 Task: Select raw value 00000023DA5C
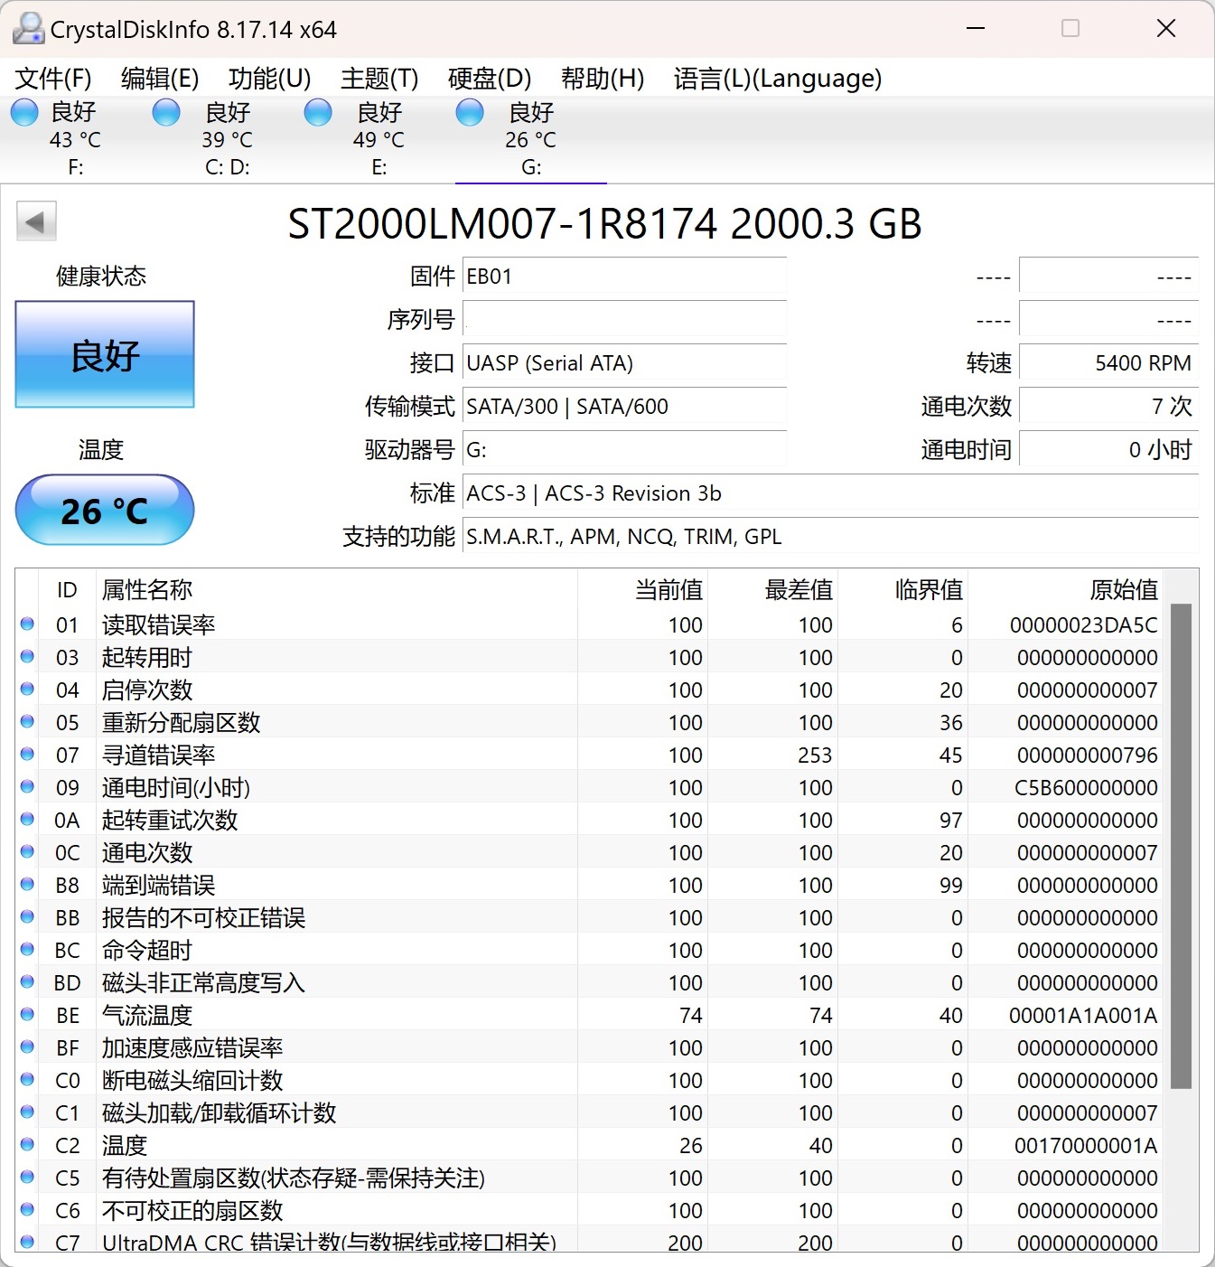[x=1083, y=624]
